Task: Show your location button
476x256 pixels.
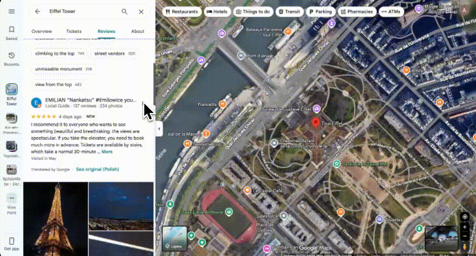Action: (x=465, y=217)
